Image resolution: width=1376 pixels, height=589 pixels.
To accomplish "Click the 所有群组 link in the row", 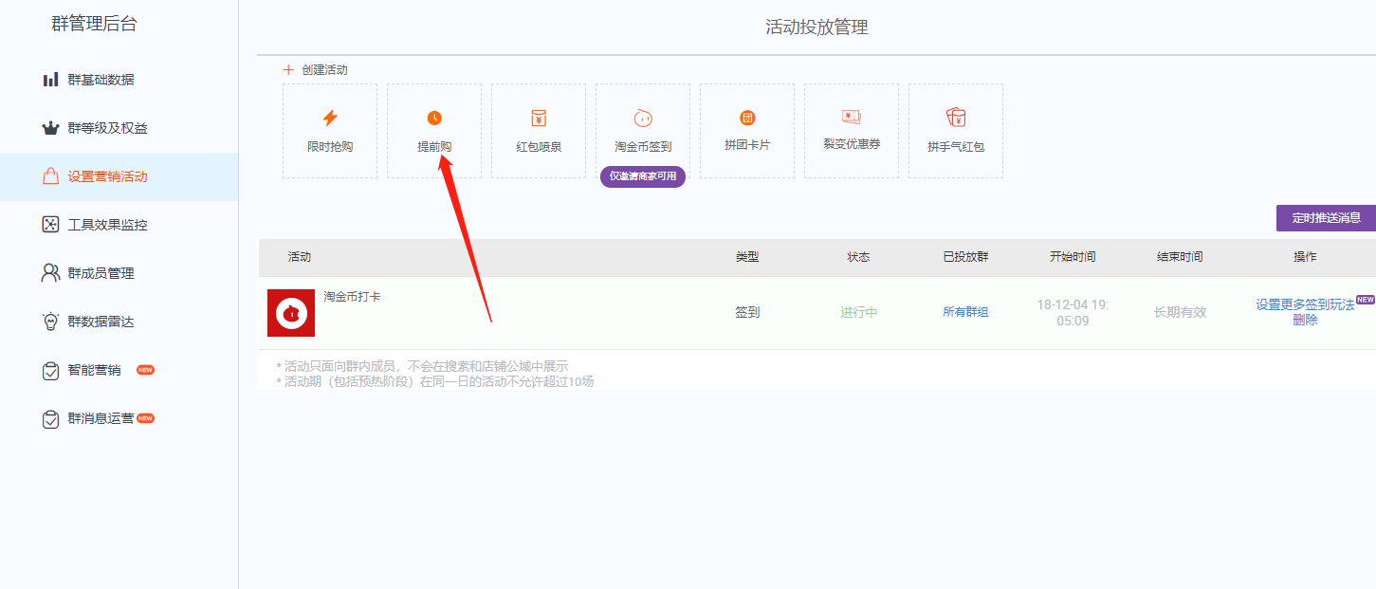I will coord(965,312).
